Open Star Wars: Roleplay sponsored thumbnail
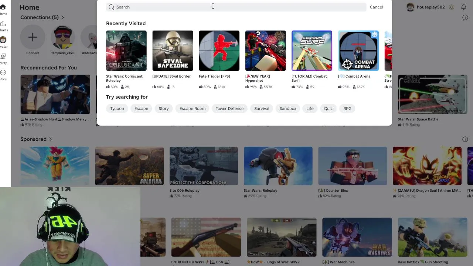473x266 pixels. point(278,166)
